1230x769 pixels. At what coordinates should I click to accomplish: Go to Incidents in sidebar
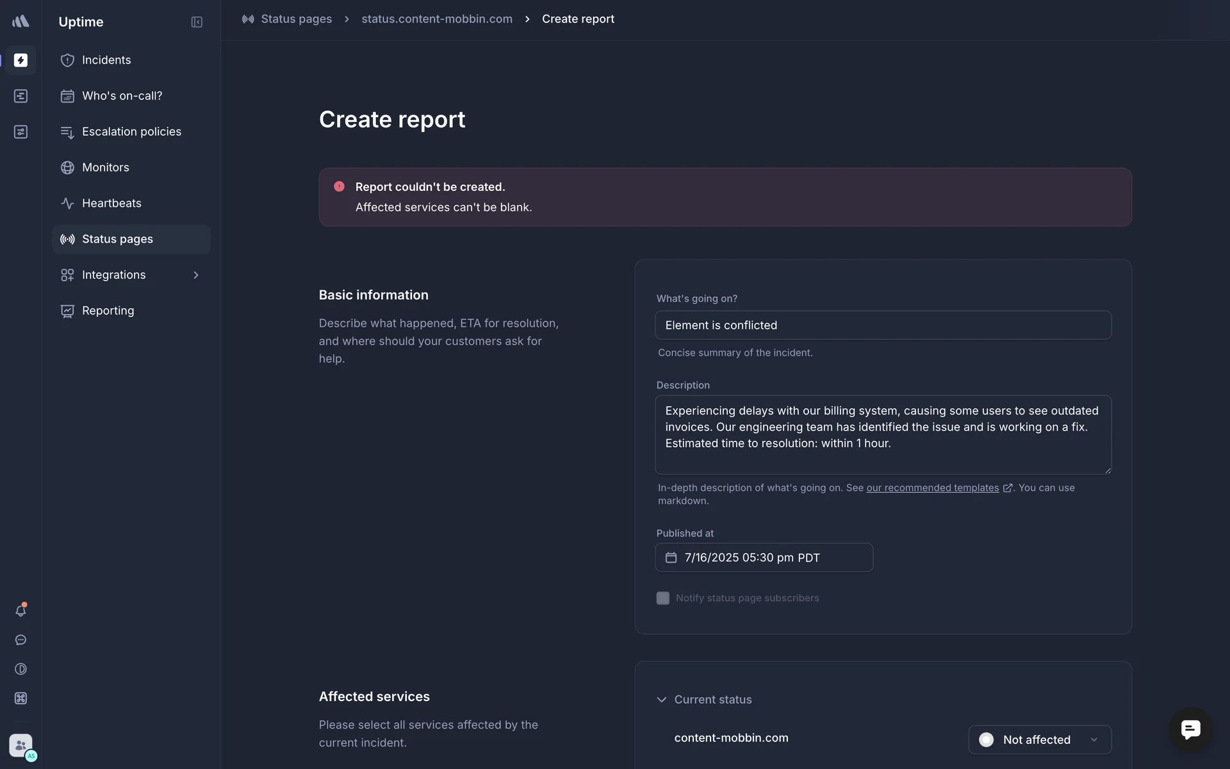tap(106, 60)
